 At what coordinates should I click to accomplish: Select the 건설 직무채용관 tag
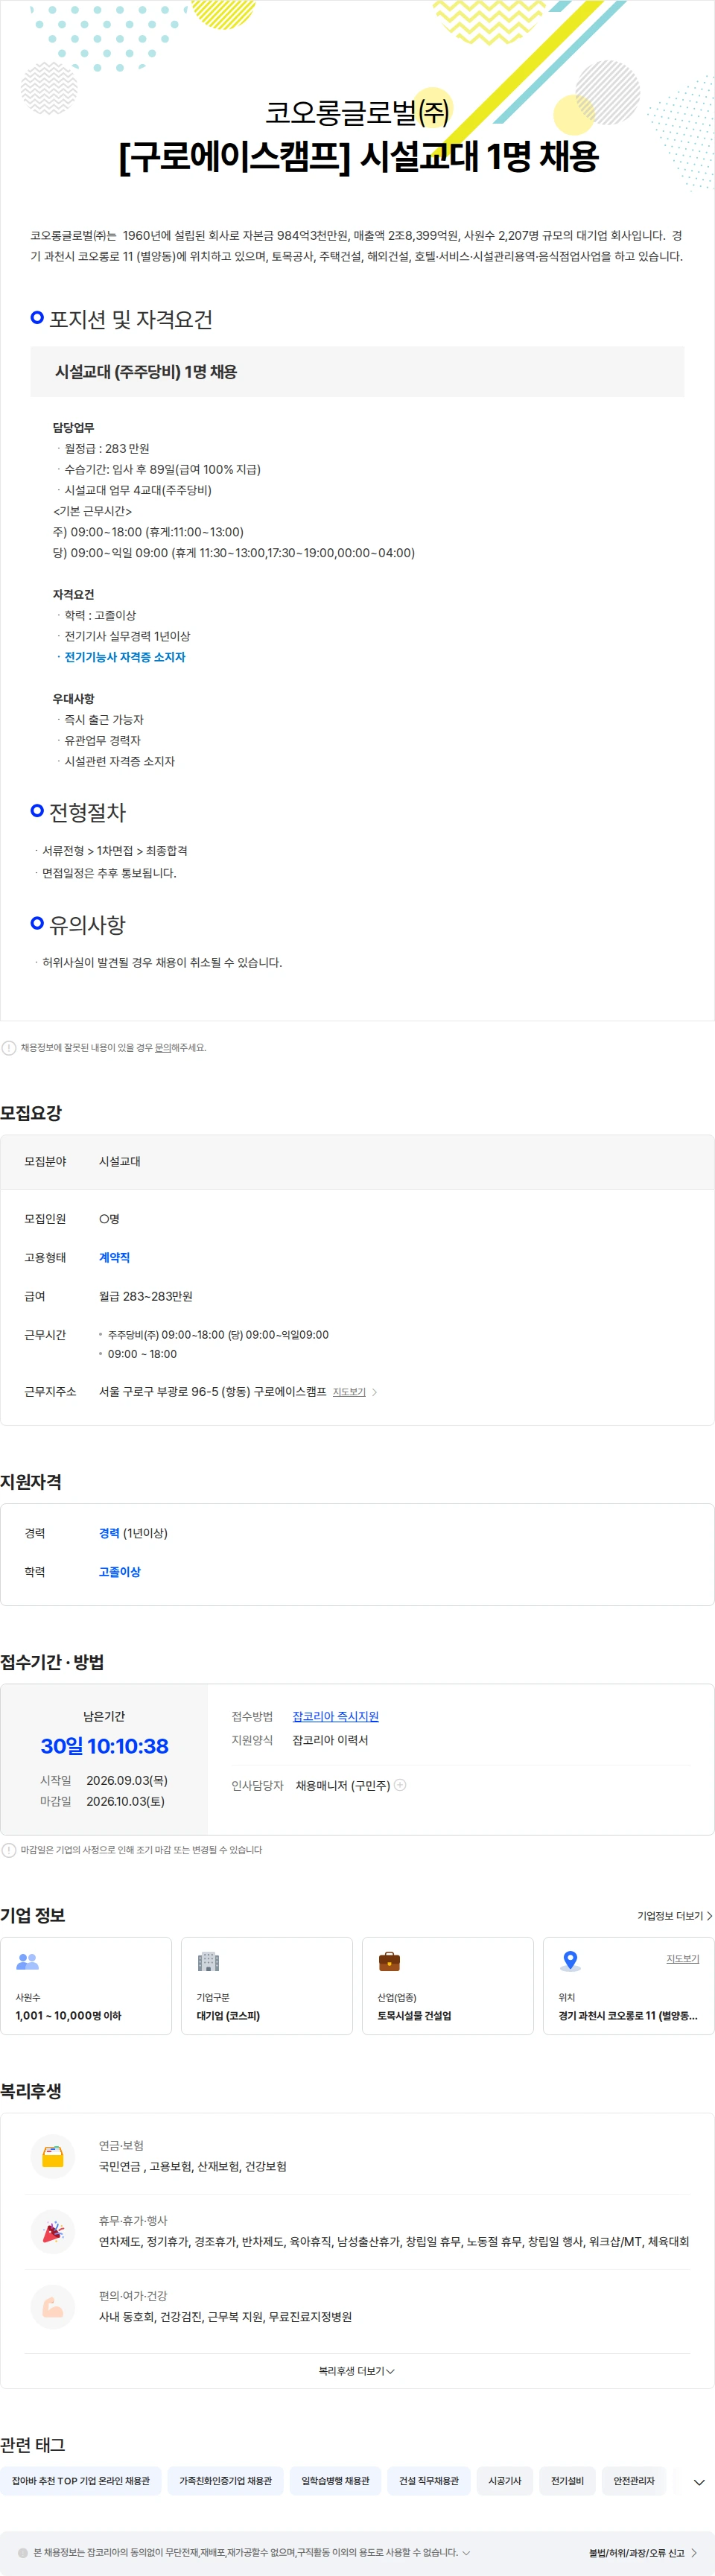click(x=429, y=2481)
